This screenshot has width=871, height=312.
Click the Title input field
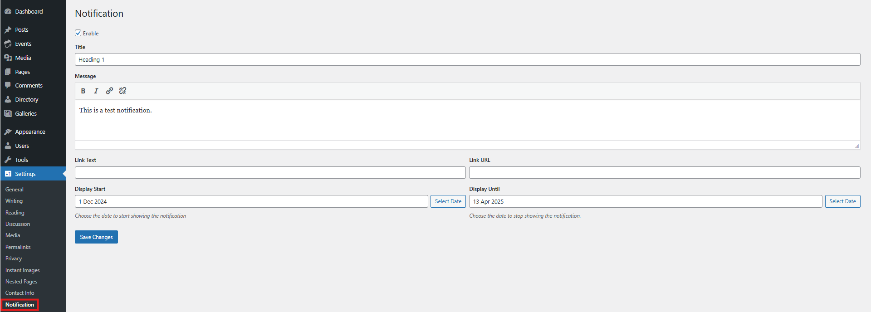point(467,59)
